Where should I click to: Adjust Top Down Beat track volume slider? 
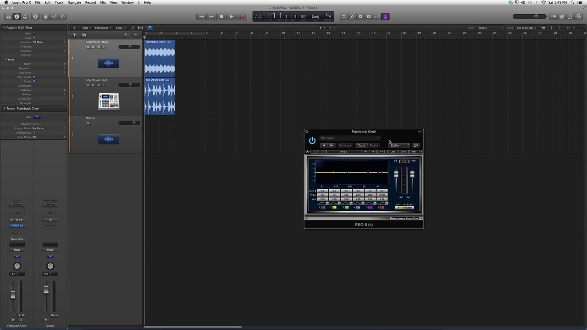[129, 85]
